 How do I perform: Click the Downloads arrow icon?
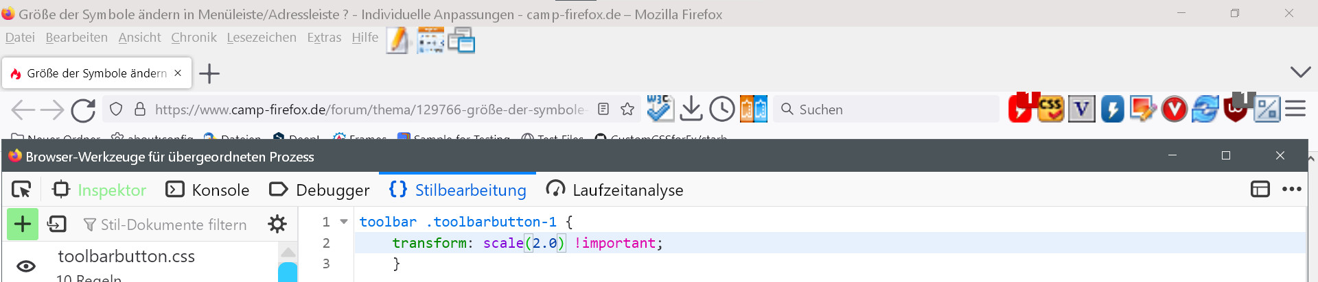tap(691, 109)
